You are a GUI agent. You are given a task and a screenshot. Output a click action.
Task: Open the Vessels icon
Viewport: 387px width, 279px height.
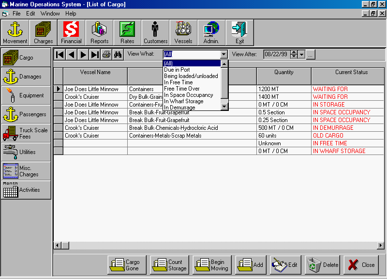(183, 32)
